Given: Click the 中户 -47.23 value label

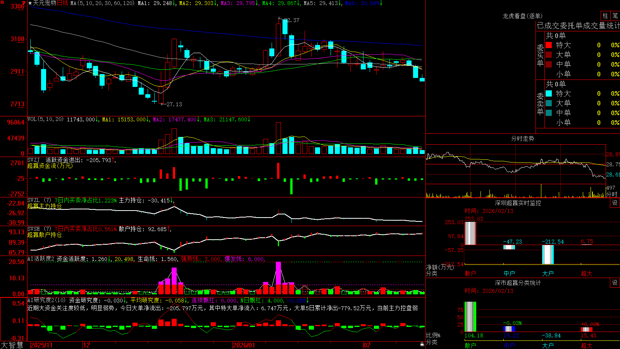Looking at the screenshot, I should pyautogui.click(x=512, y=242).
